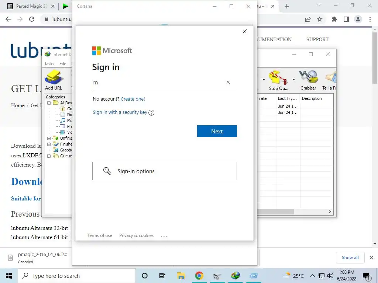The image size is (378, 283).
Task: Close the Parted Magic tab
Action: [53, 6]
